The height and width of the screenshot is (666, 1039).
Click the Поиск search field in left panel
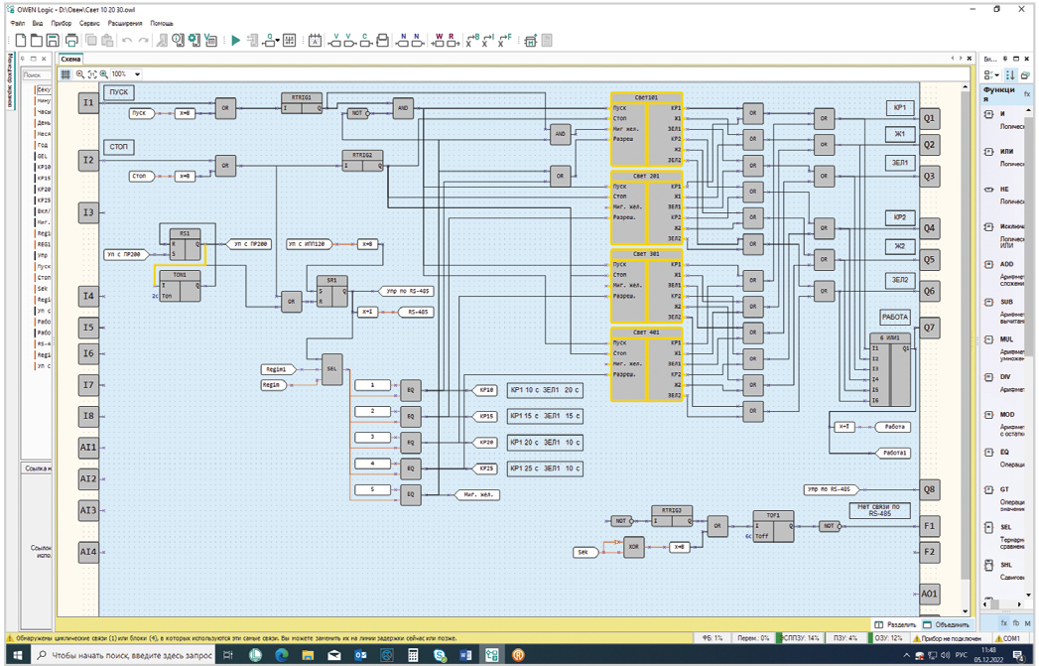(x=35, y=74)
